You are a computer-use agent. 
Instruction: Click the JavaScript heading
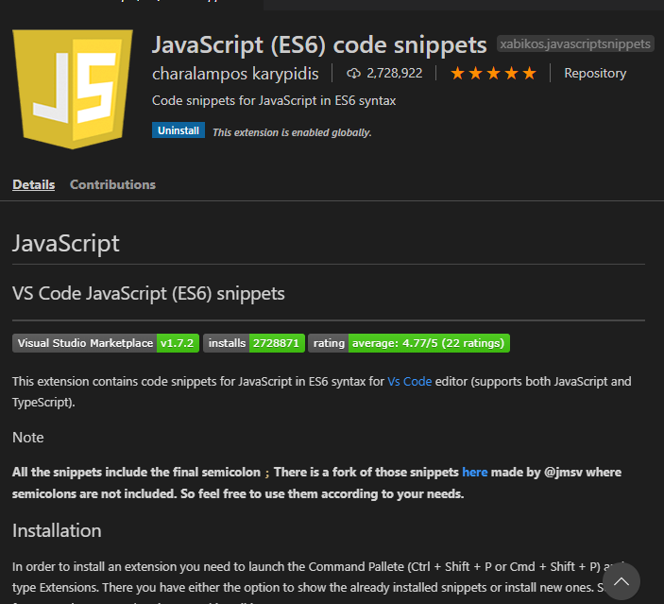(x=65, y=243)
